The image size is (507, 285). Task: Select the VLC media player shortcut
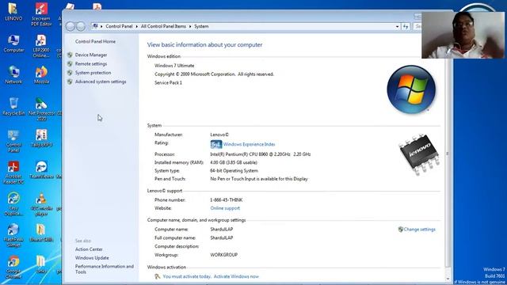click(41, 204)
